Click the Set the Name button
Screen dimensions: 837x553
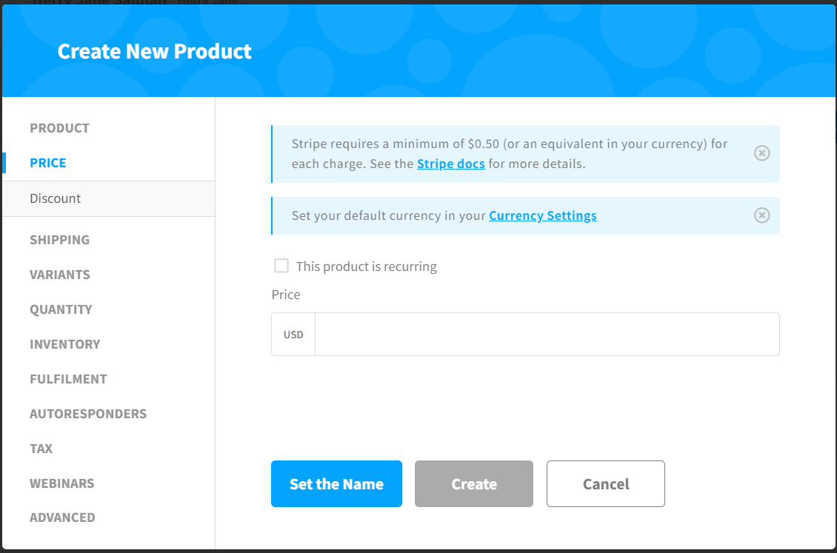[x=336, y=484]
